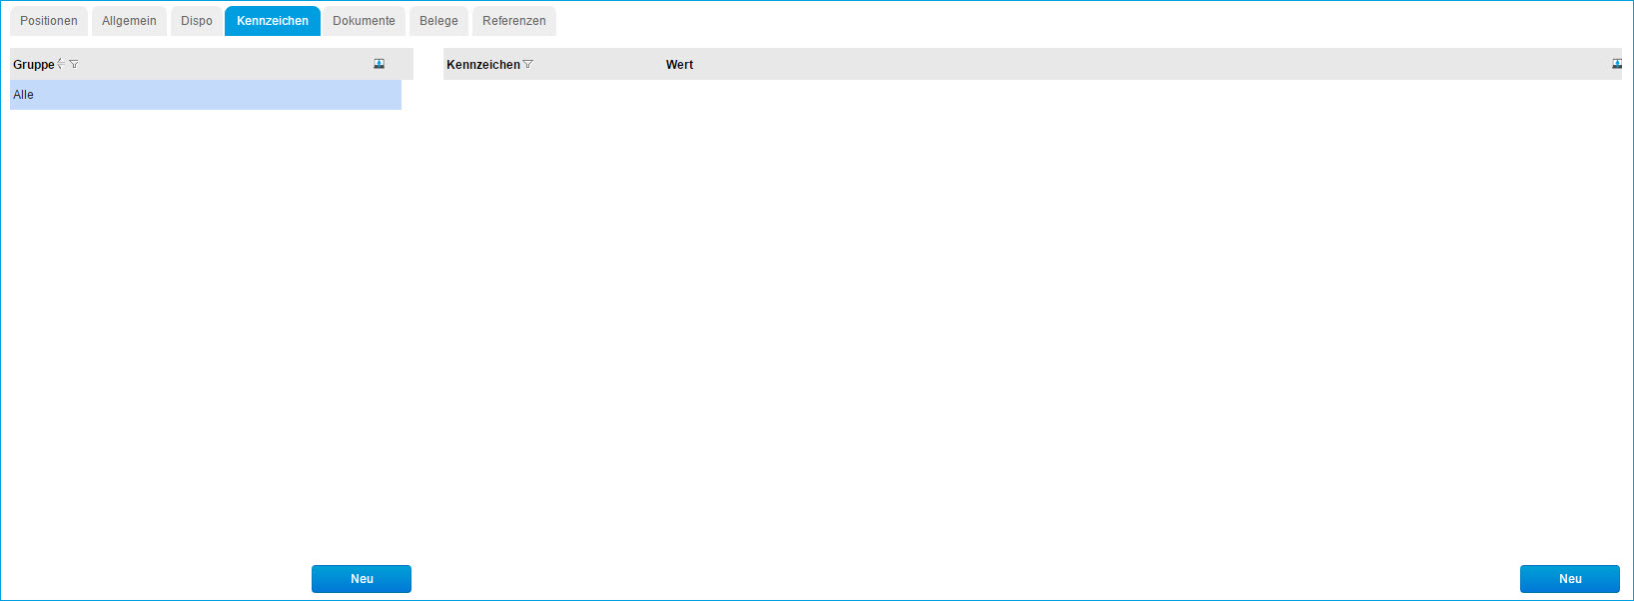Create new group with Neu button under Gruppe list
The image size is (1634, 601).
362,579
